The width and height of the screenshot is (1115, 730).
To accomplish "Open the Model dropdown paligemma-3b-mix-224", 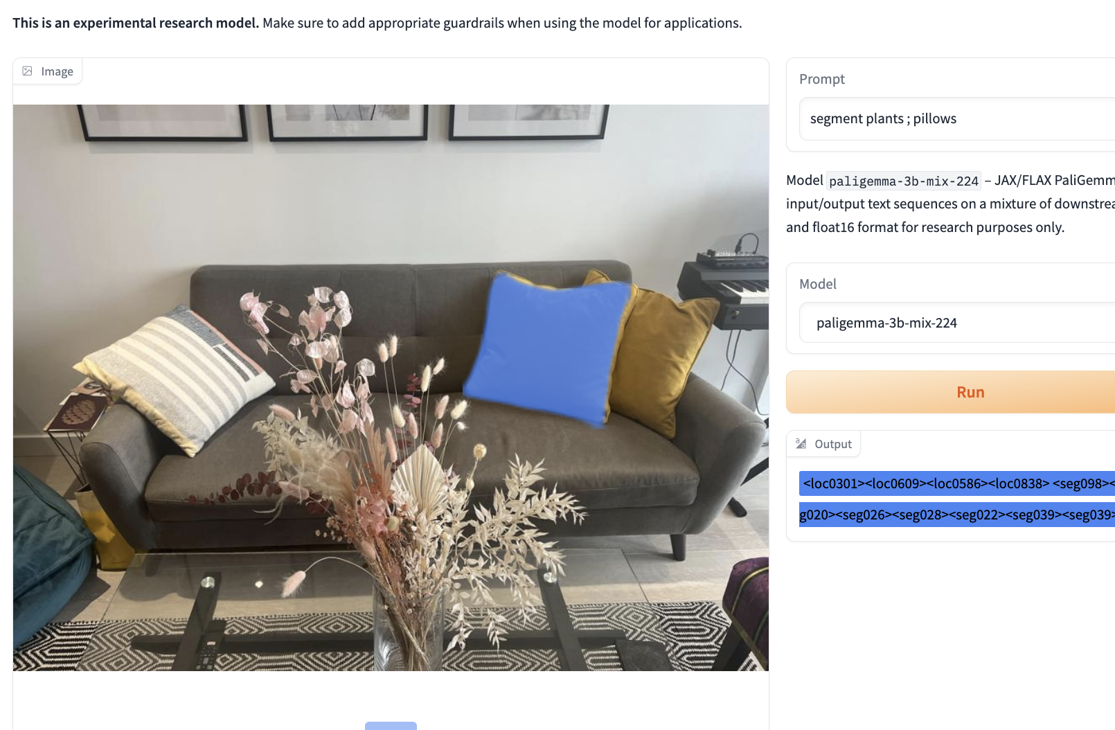I will coord(957,323).
